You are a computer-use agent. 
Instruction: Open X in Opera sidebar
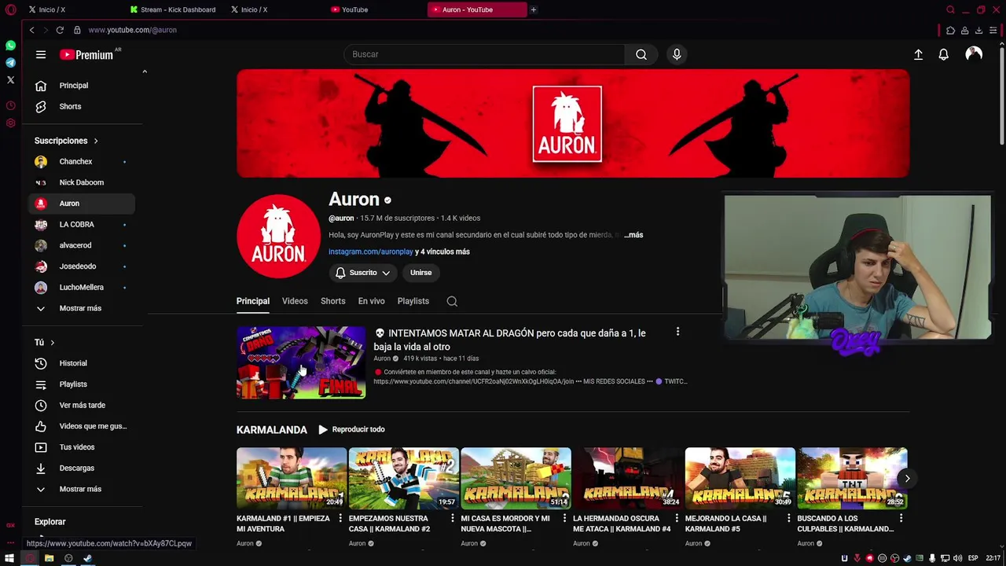pyautogui.click(x=10, y=79)
